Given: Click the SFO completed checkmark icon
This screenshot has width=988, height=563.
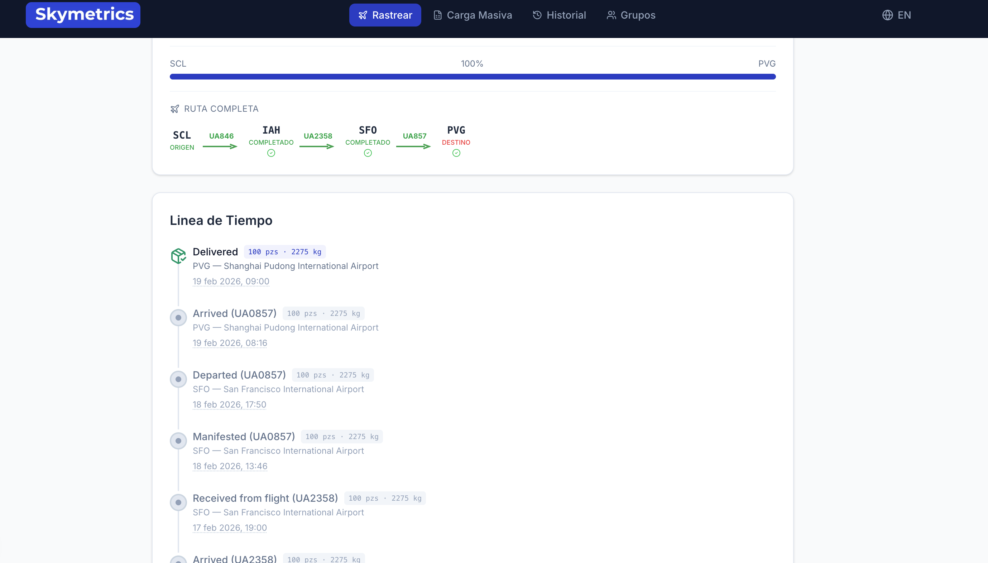Looking at the screenshot, I should (368, 153).
